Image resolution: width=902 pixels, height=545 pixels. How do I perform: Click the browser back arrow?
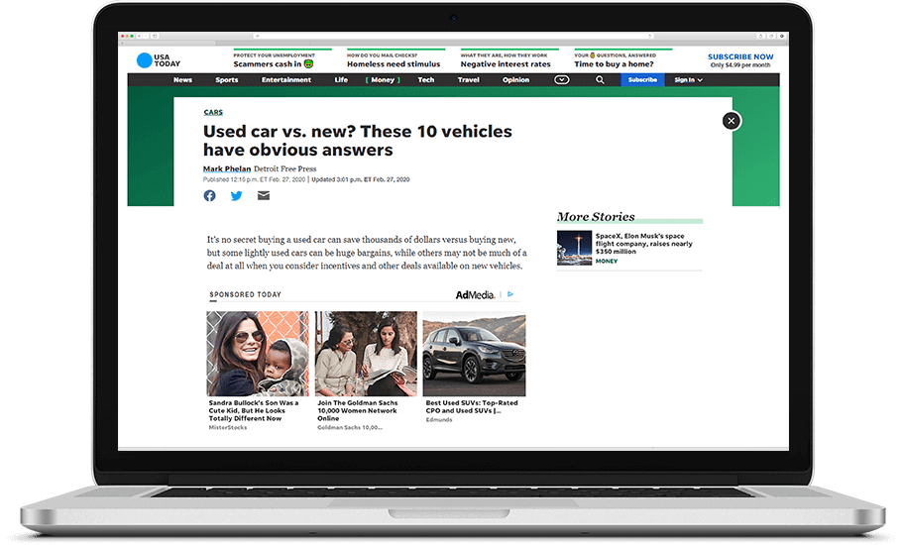[x=139, y=36]
